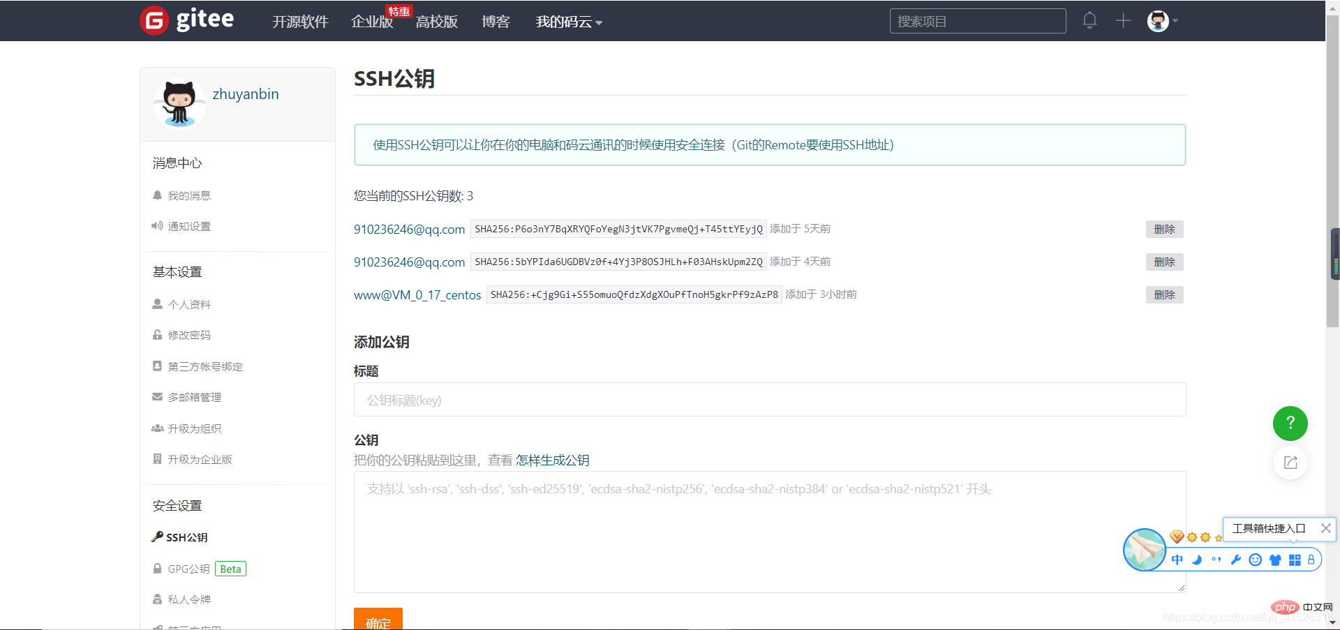Viewport: 1340px width, 630px height.
Task: Click the page vertical scrollbar
Action: point(1332,171)
